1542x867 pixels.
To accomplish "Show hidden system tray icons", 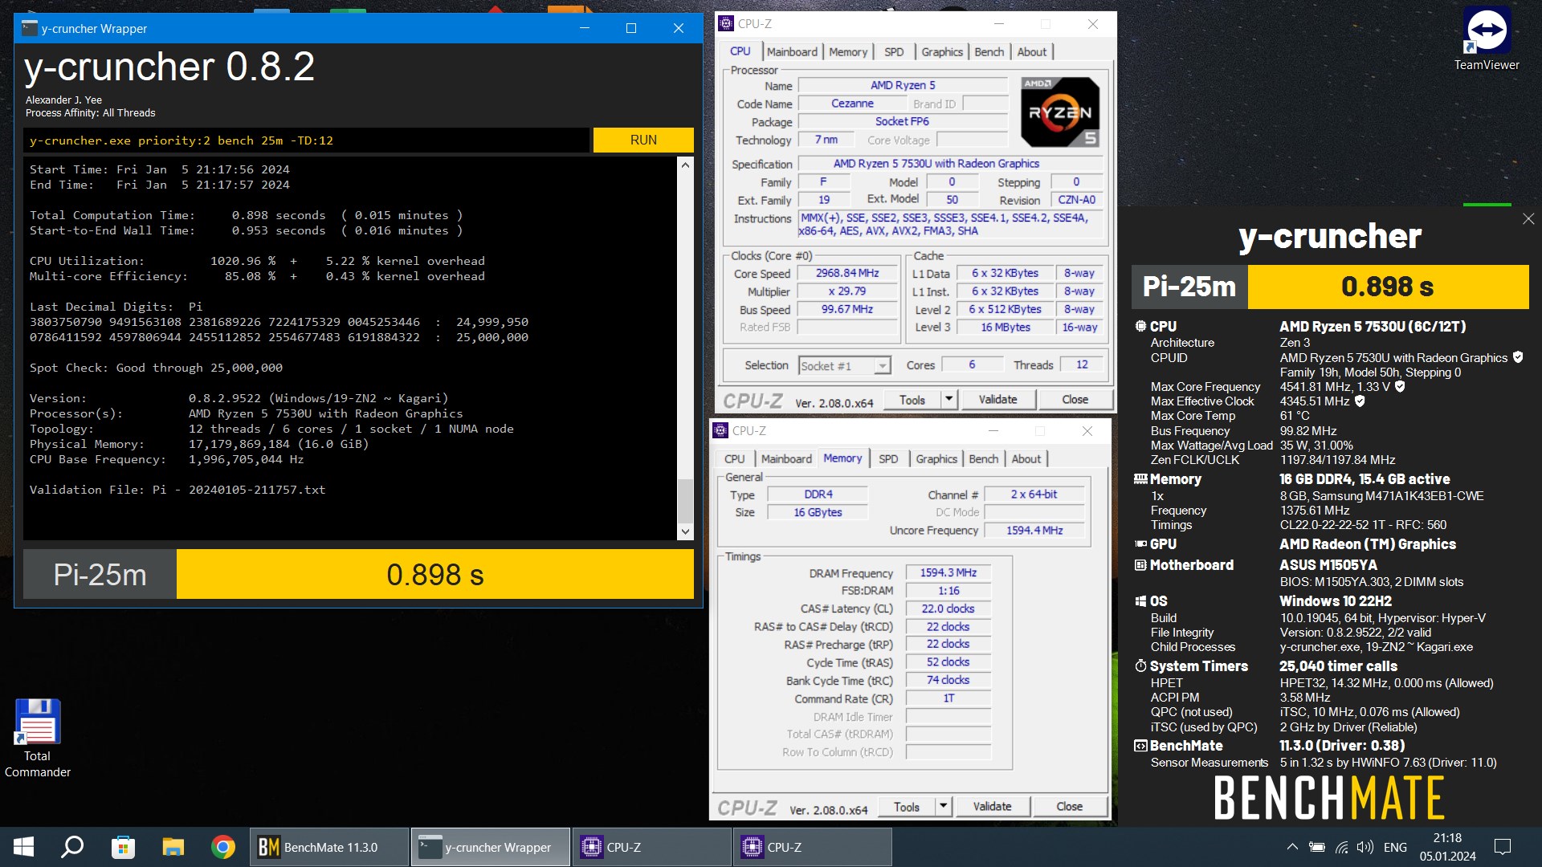I will pos(1291,847).
